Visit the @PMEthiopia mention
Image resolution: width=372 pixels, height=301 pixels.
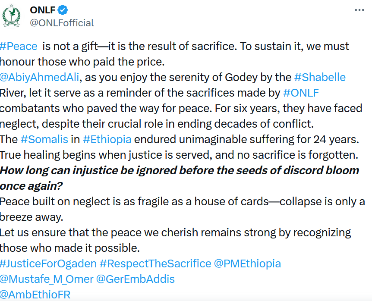(247, 263)
